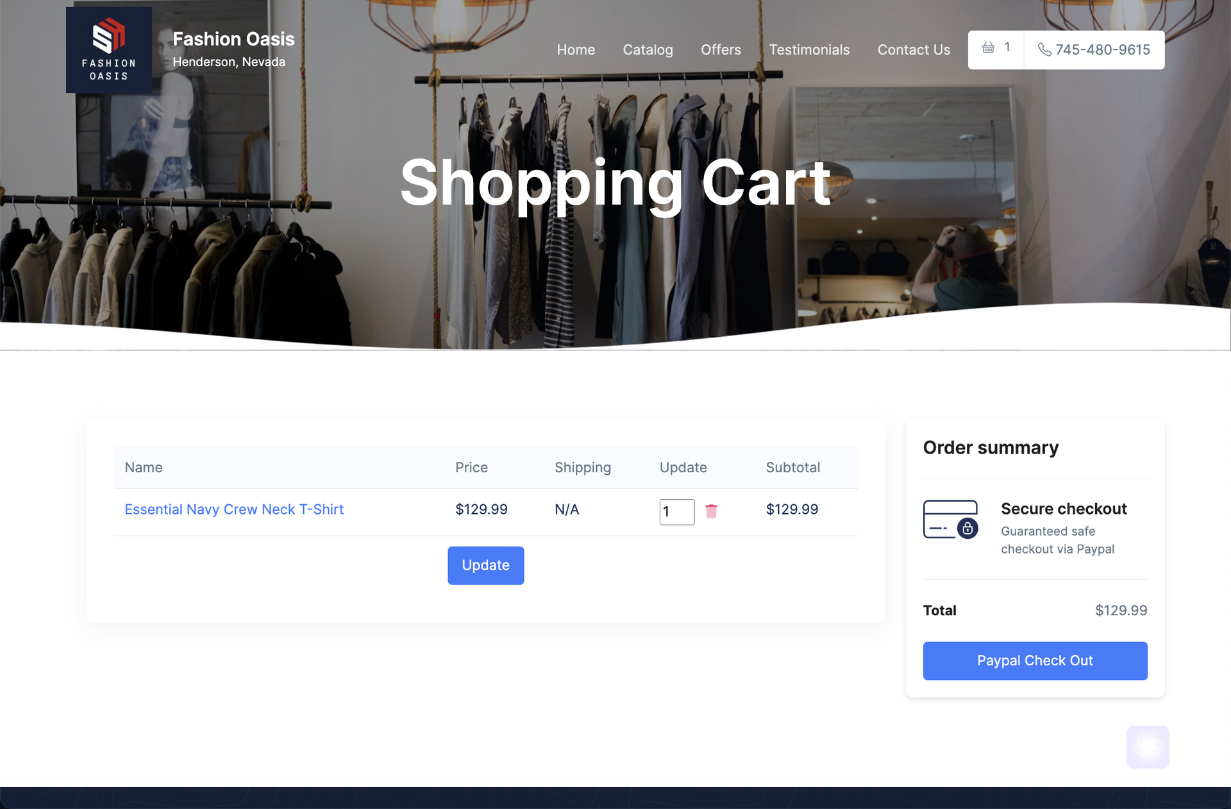
Task: Open the chat widget bubble
Action: pyautogui.click(x=1148, y=746)
